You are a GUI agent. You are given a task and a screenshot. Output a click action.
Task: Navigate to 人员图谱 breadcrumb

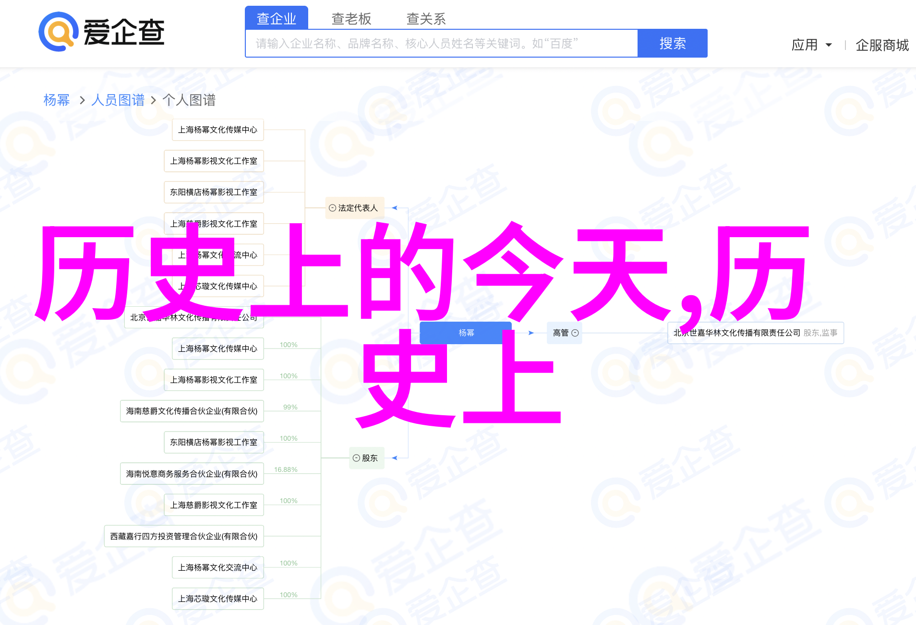pyautogui.click(x=118, y=100)
